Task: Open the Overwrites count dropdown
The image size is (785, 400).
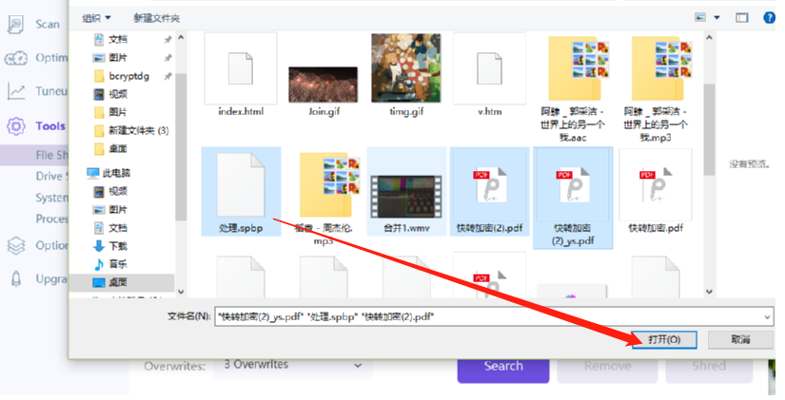Action: click(x=293, y=365)
